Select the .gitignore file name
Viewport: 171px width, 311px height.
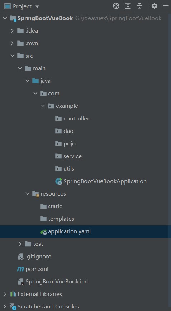pyautogui.click(x=38, y=257)
